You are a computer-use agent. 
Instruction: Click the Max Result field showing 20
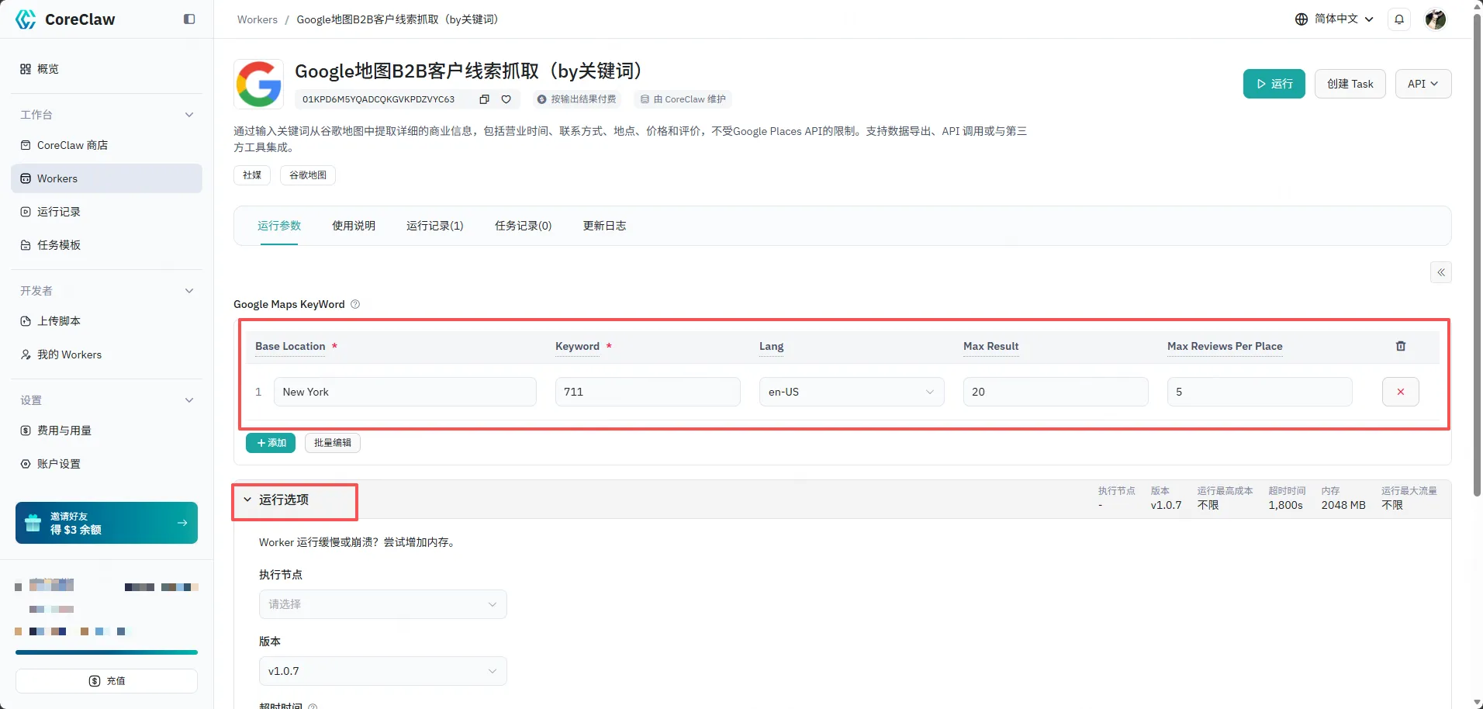[1056, 392]
